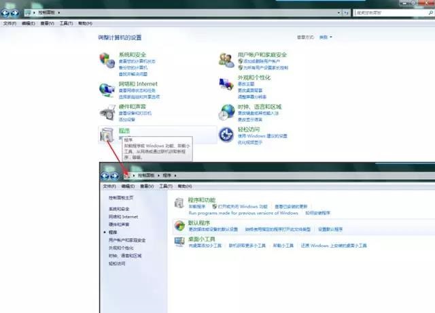Image resolution: width=435 pixels, height=313 pixels.
Task: Open the 外观和个性化 monitor icon
Action: point(226,84)
